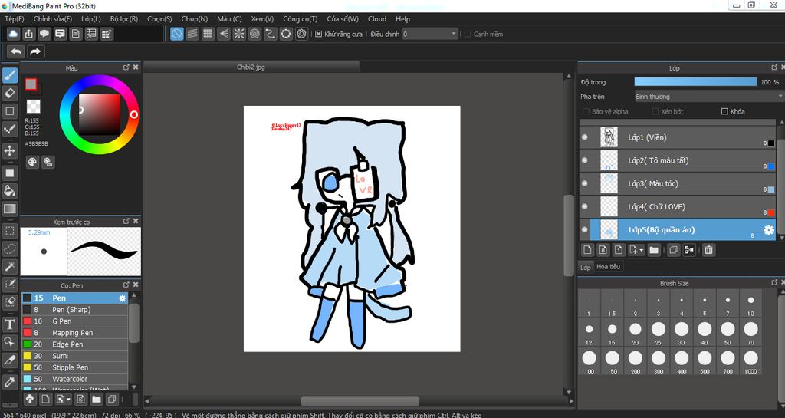Open settings gear of Lớp5(Bộ quần áo)
The width and height of the screenshot is (785, 418).
coord(768,230)
